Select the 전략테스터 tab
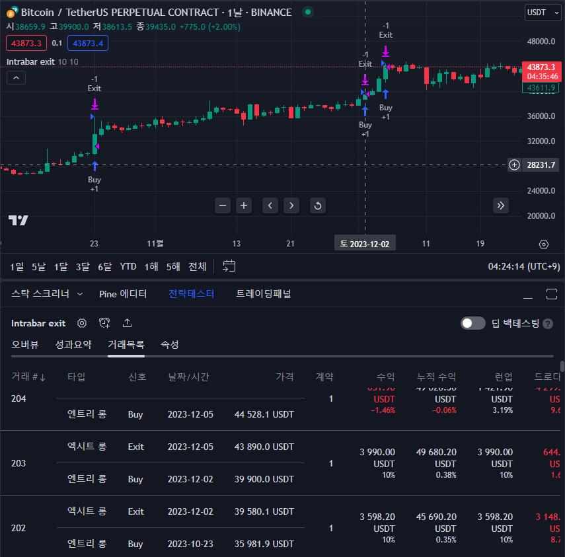This screenshot has width=565, height=557. pyautogui.click(x=192, y=294)
